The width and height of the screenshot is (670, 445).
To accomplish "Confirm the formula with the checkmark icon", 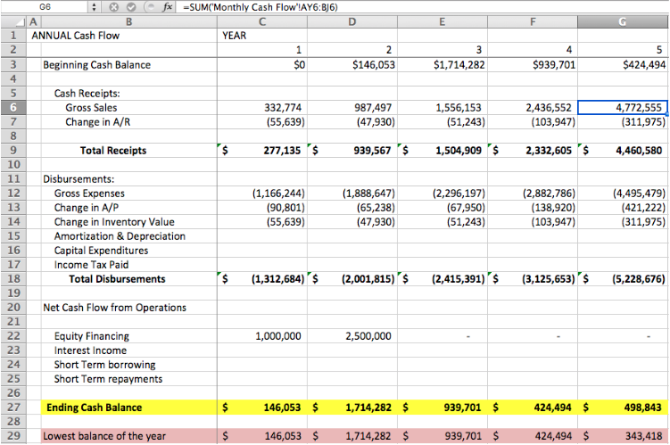I will click(x=131, y=7).
